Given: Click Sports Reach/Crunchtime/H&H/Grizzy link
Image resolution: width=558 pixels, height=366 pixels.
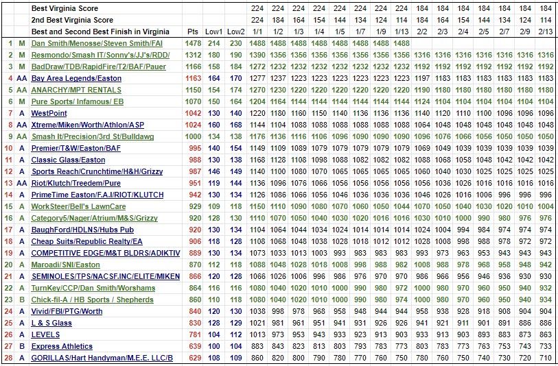Looking at the screenshot, I should [97, 172].
